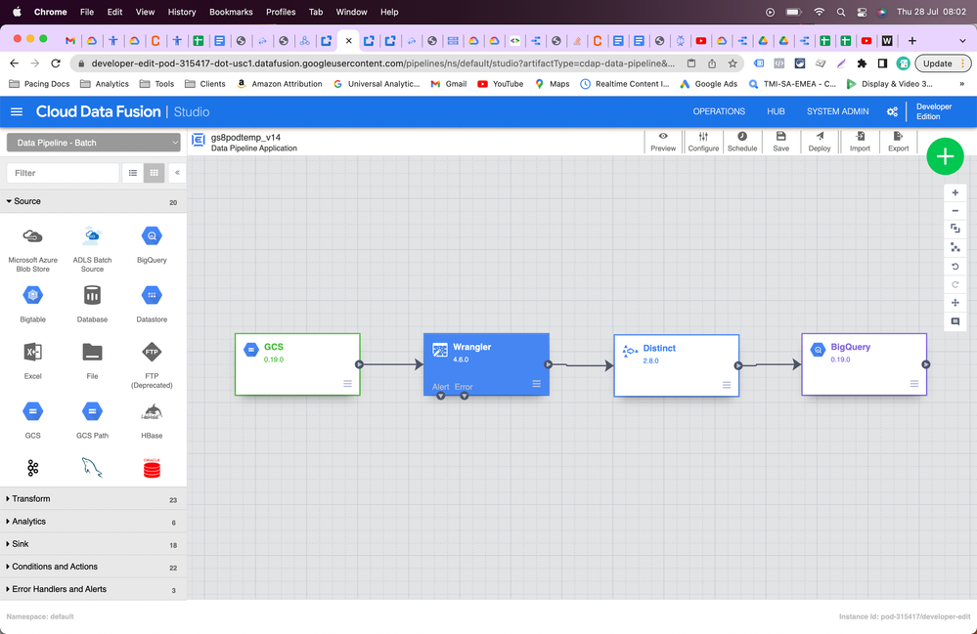Select the Bigtable source plugin
This screenshot has width=977, height=634.
32,304
